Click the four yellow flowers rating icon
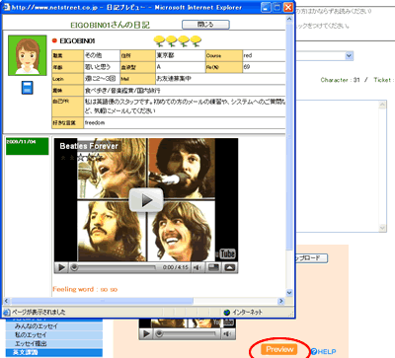The width and height of the screenshot is (395, 358). [x=178, y=40]
